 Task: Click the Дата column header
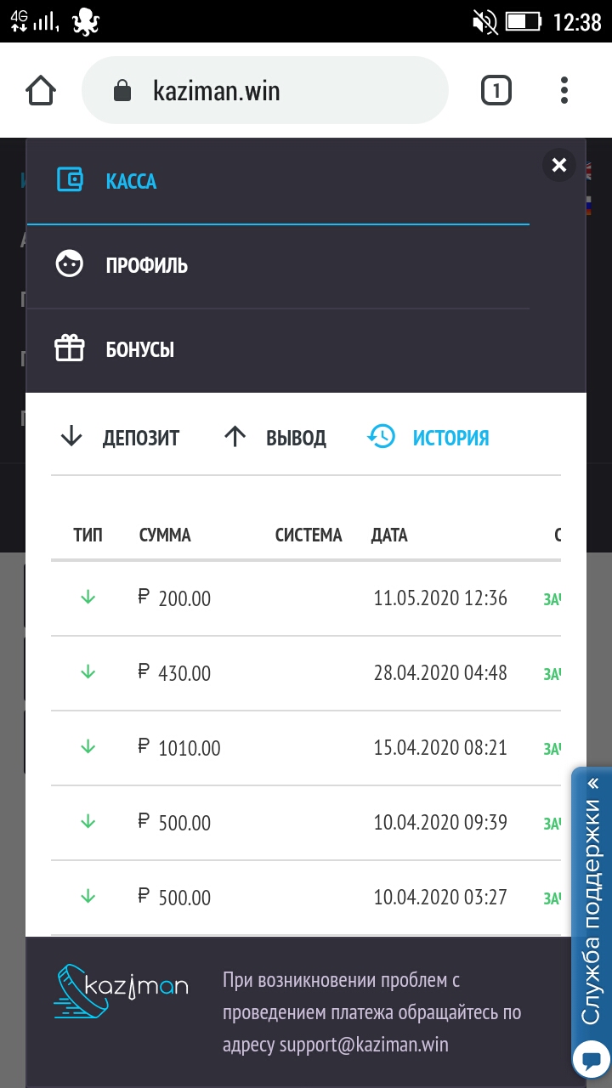coord(389,535)
